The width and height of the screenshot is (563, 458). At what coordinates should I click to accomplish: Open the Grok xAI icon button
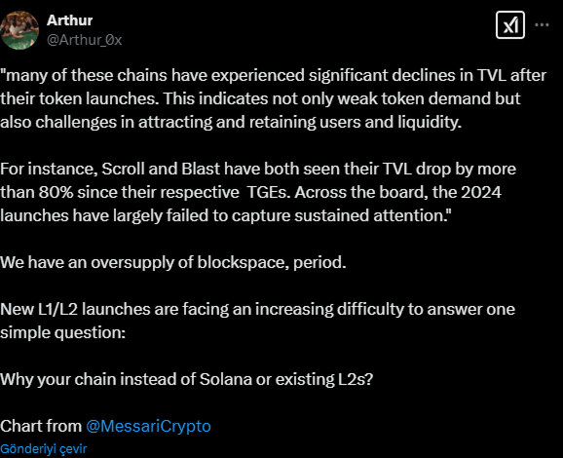coord(509,24)
